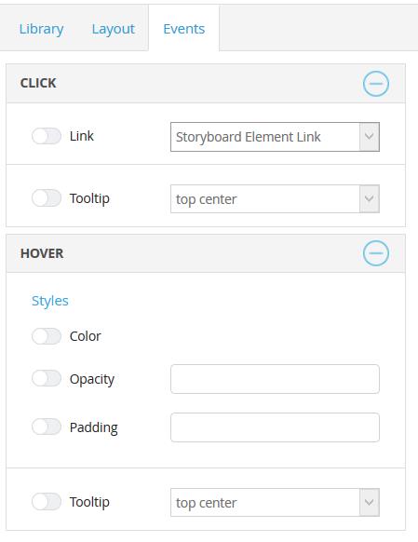The image size is (418, 542).
Task: Open the top center dropdown under CLICK
Action: click(275, 198)
